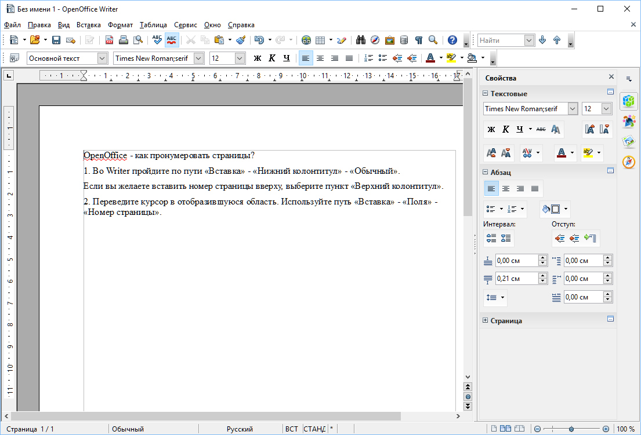
Task: Open the Find and Replace binoculars icon
Action: point(360,40)
